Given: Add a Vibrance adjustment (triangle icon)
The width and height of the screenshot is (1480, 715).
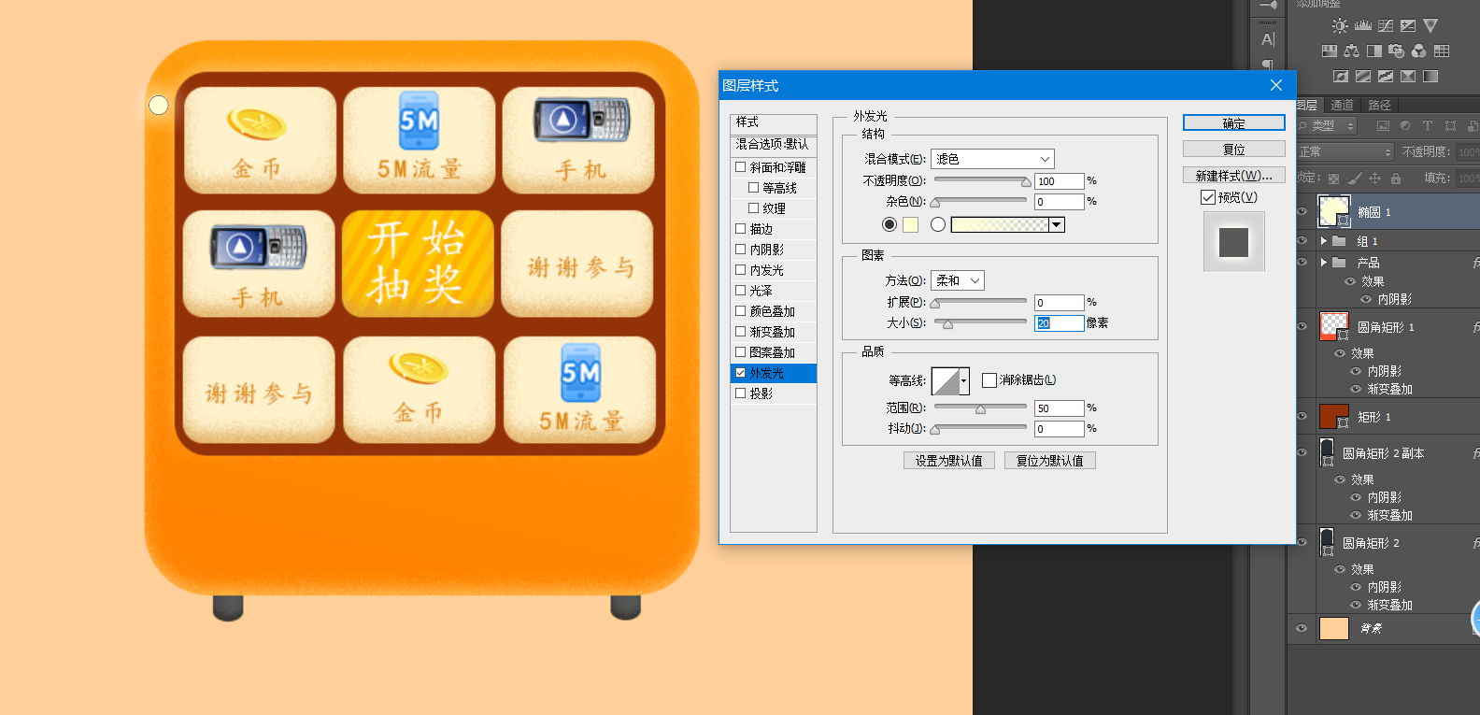Looking at the screenshot, I should click(1430, 26).
